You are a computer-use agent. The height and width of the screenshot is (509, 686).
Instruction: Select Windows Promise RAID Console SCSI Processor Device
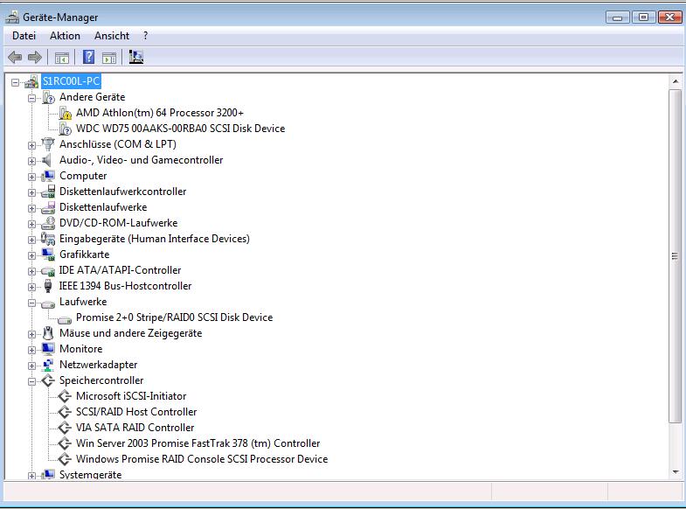202,459
